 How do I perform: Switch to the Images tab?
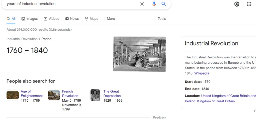(x=29, y=19)
